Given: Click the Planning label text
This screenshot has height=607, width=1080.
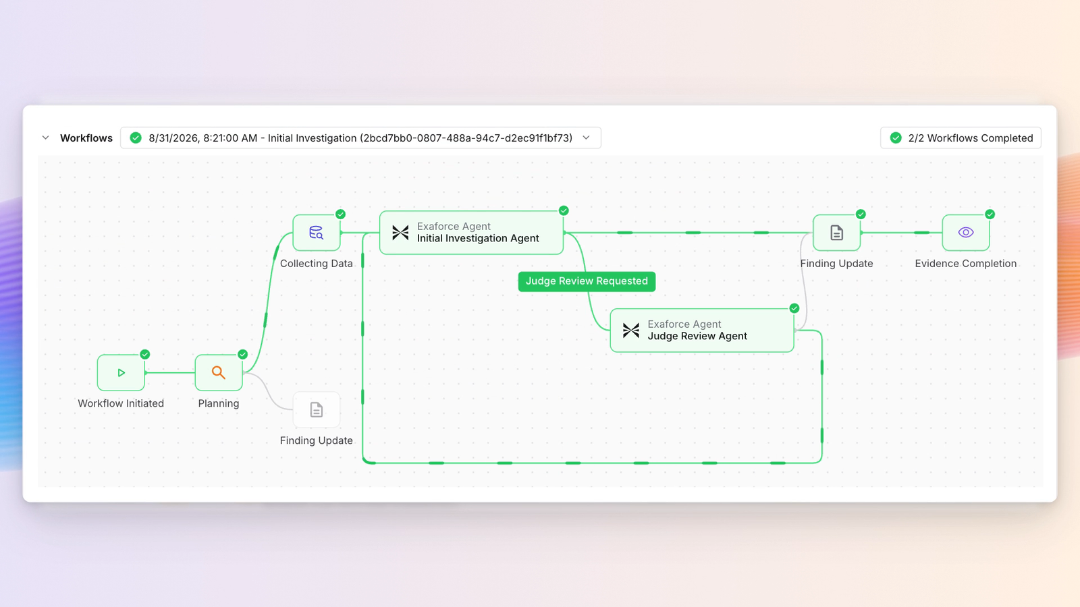Looking at the screenshot, I should (219, 403).
